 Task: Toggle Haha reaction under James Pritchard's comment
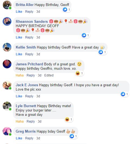[19, 75]
